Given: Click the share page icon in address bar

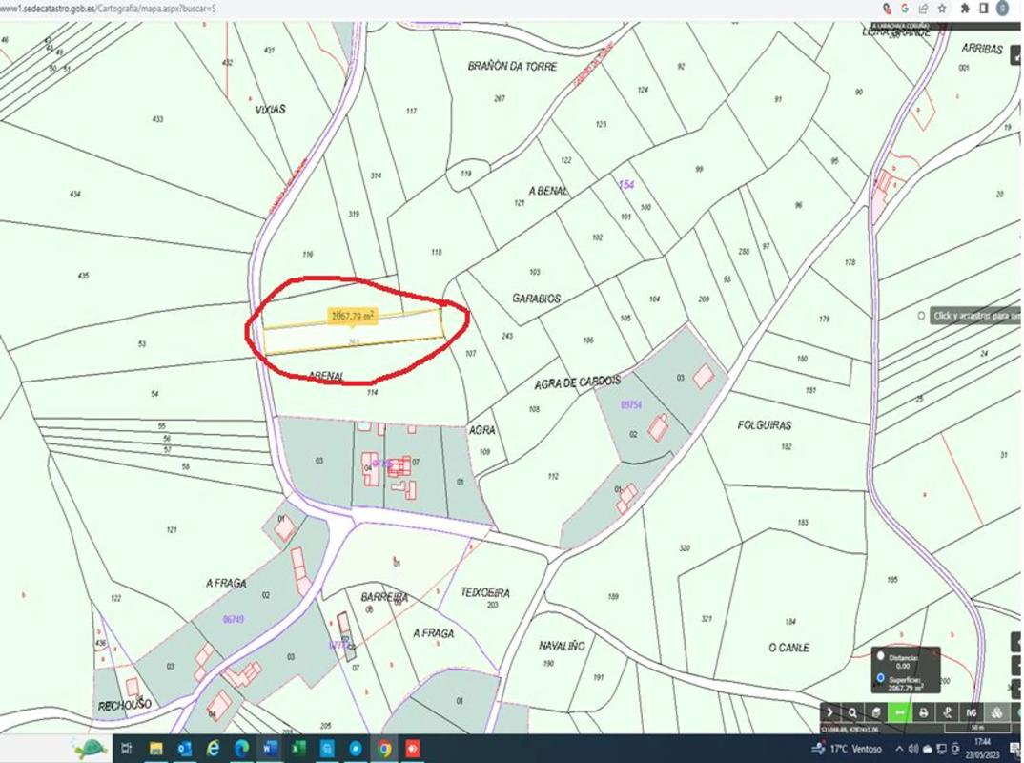Looking at the screenshot, I should pos(923,8).
